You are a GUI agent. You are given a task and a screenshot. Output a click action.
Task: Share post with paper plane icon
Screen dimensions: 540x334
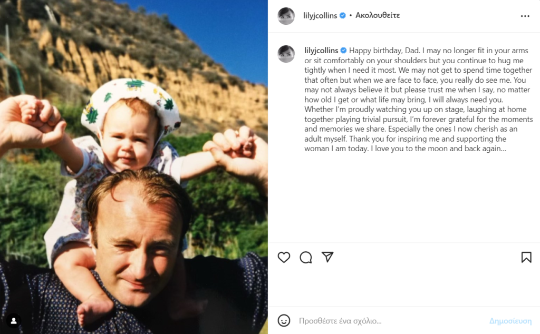[327, 257]
